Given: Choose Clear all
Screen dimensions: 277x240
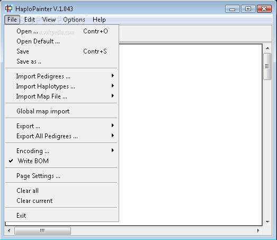Looking at the screenshot, I should 62,191.
